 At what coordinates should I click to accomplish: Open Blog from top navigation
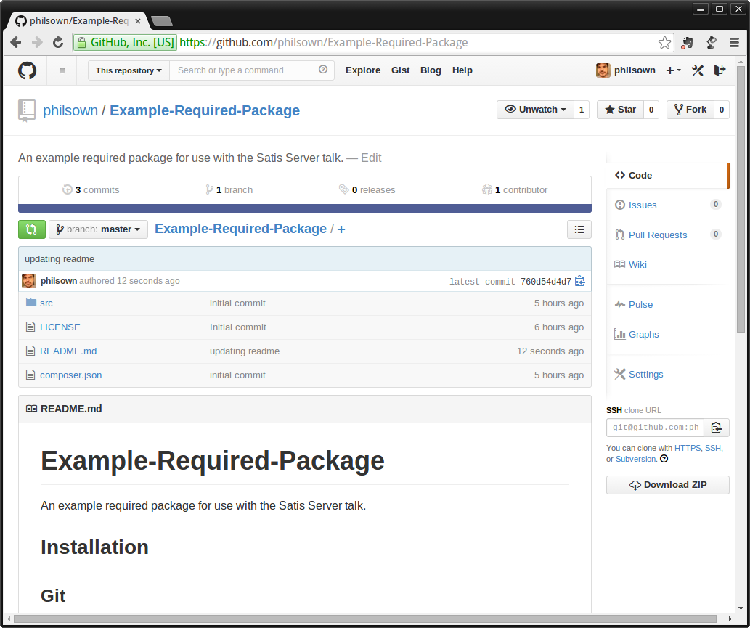[431, 70]
